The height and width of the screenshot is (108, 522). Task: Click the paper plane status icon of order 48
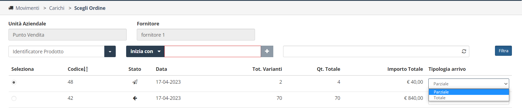(x=135, y=82)
